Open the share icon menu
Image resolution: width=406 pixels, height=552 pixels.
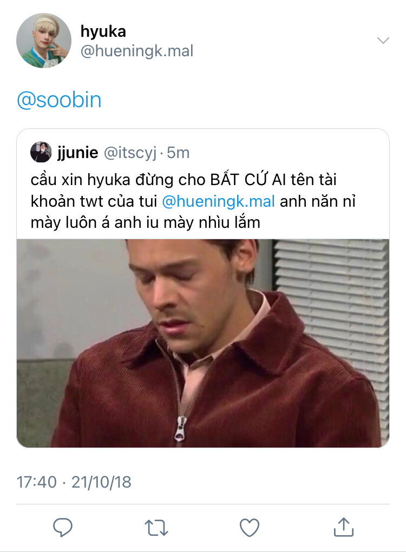pos(343,525)
